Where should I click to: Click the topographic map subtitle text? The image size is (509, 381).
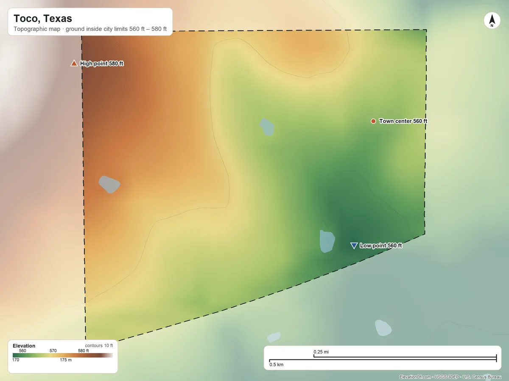pyautogui.click(x=90, y=30)
